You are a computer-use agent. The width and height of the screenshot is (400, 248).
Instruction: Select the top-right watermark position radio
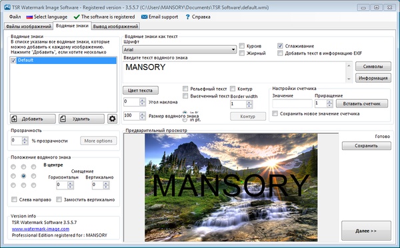[33, 167]
